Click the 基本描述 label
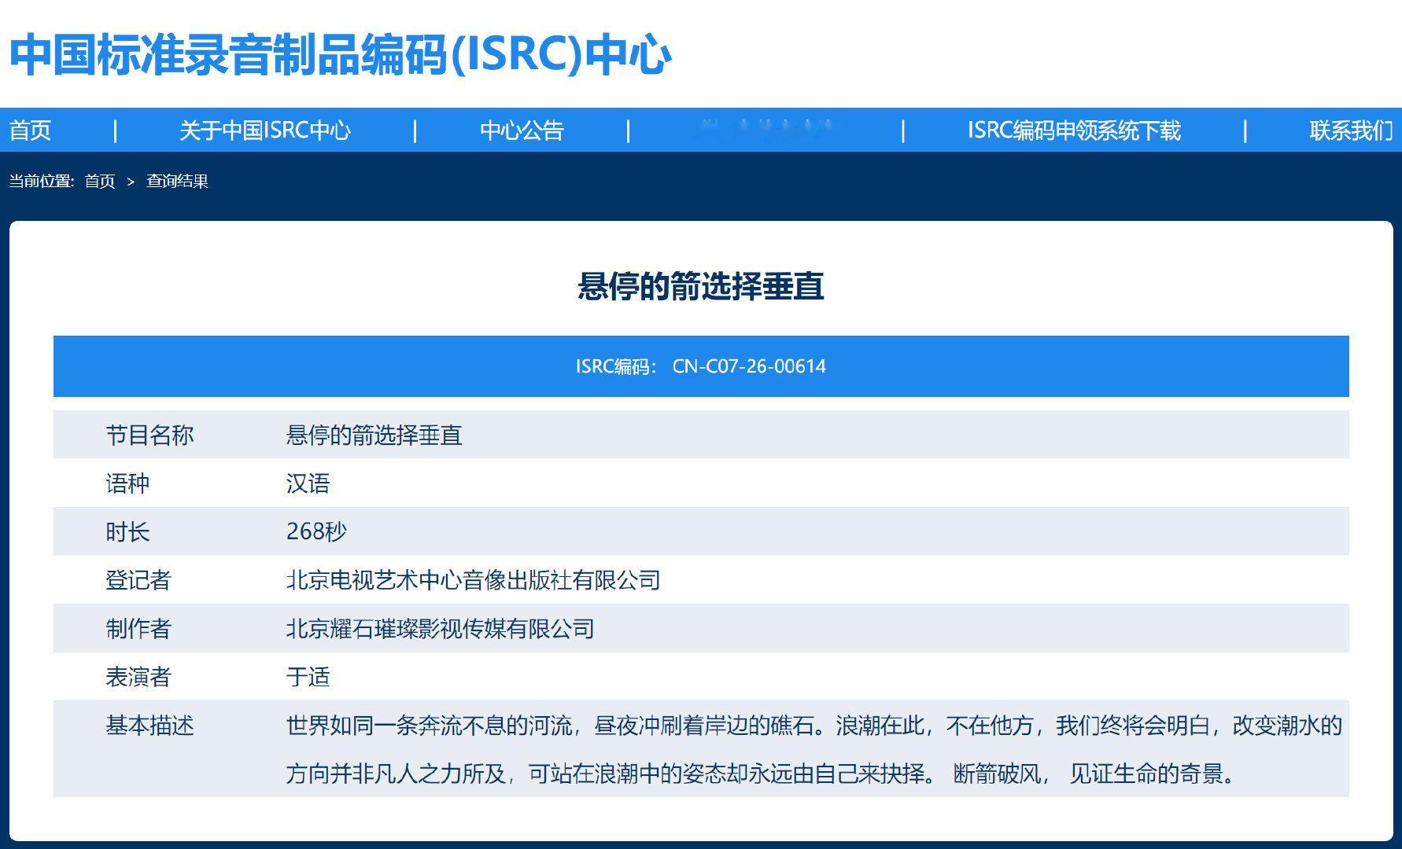Viewport: 1402px width, 849px height. 149,726
